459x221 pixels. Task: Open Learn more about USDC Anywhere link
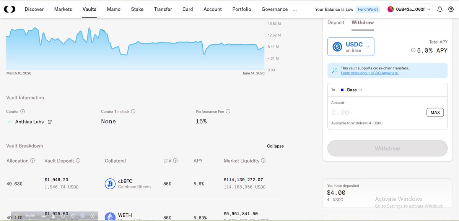pos(369,73)
